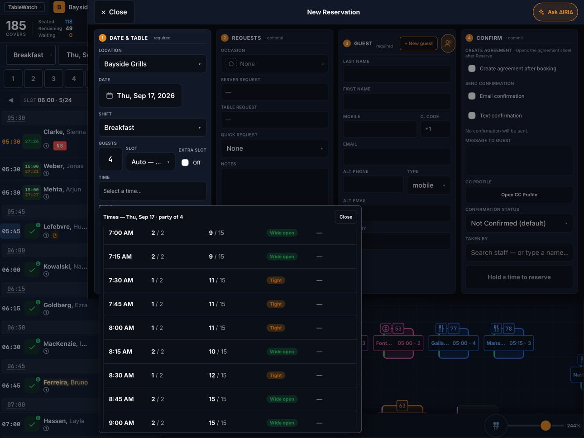Click the note icon under the Lefebvre reservation

(x=55, y=235)
